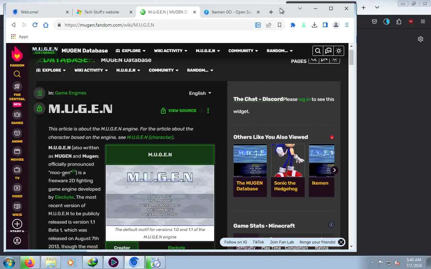Viewport: 431px width, 269px height.
Task: Expand COMMUNITY menu in sticky header
Action: [x=243, y=51]
